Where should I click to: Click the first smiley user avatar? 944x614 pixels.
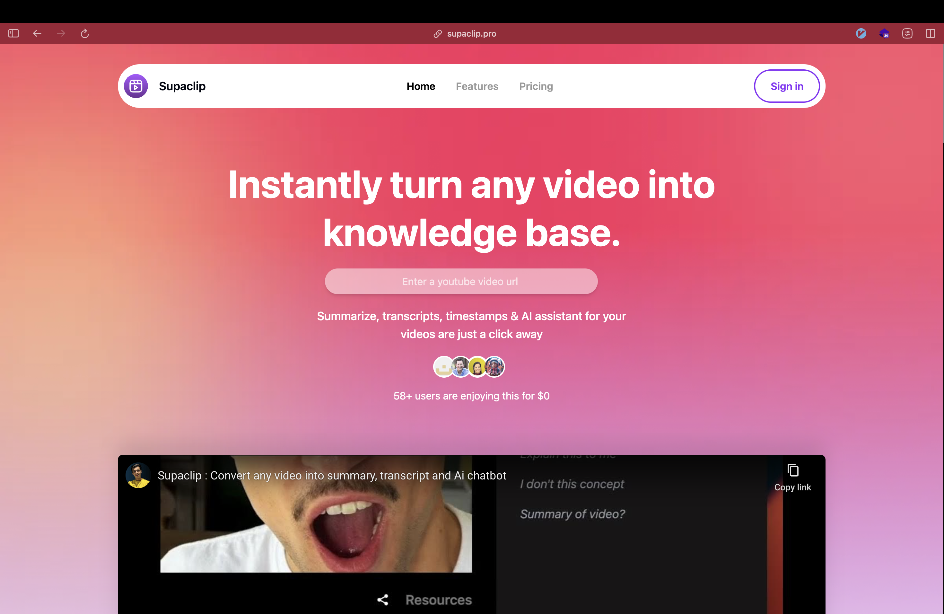[443, 367]
